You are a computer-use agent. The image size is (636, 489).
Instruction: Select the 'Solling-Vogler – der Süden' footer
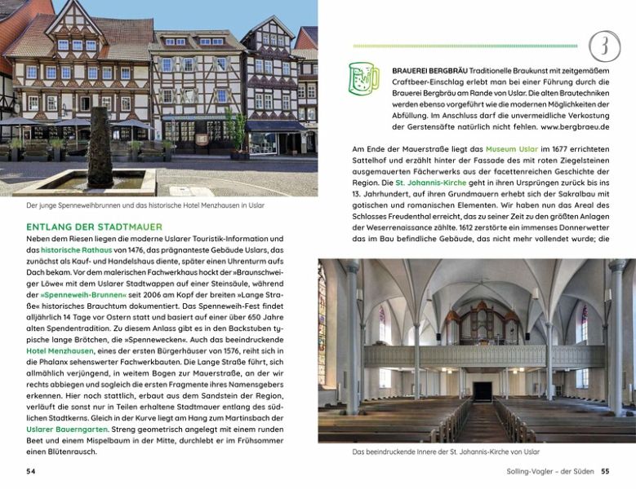tap(546, 471)
